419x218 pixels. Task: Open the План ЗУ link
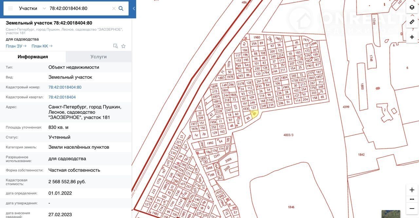(16, 46)
